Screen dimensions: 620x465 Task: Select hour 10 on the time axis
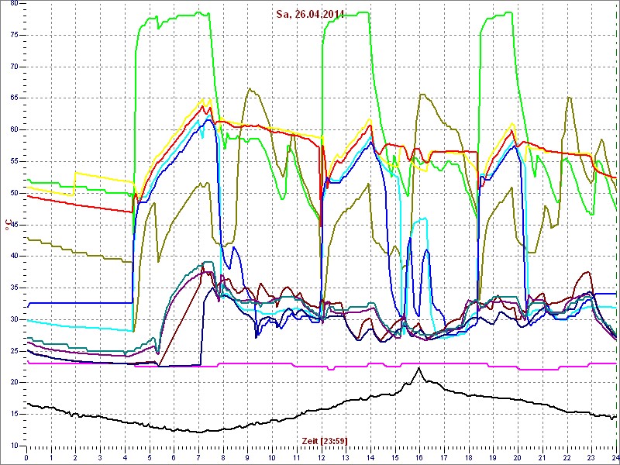(272, 457)
